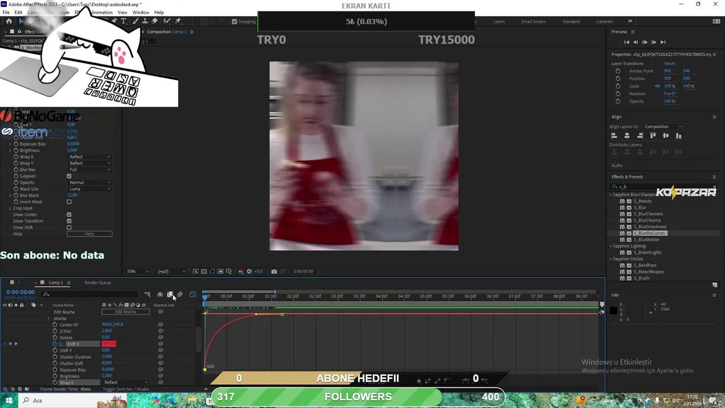
Task: Switch to the Render Queue tab
Action: click(97, 283)
